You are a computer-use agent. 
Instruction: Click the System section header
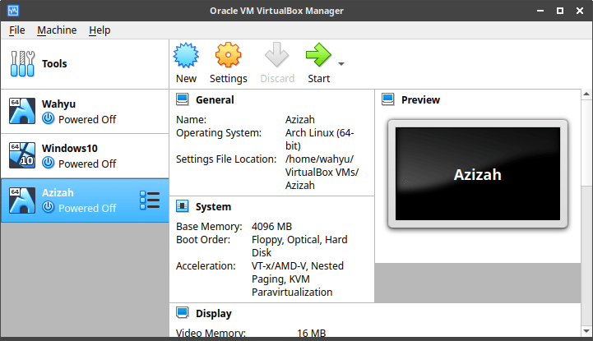(213, 206)
